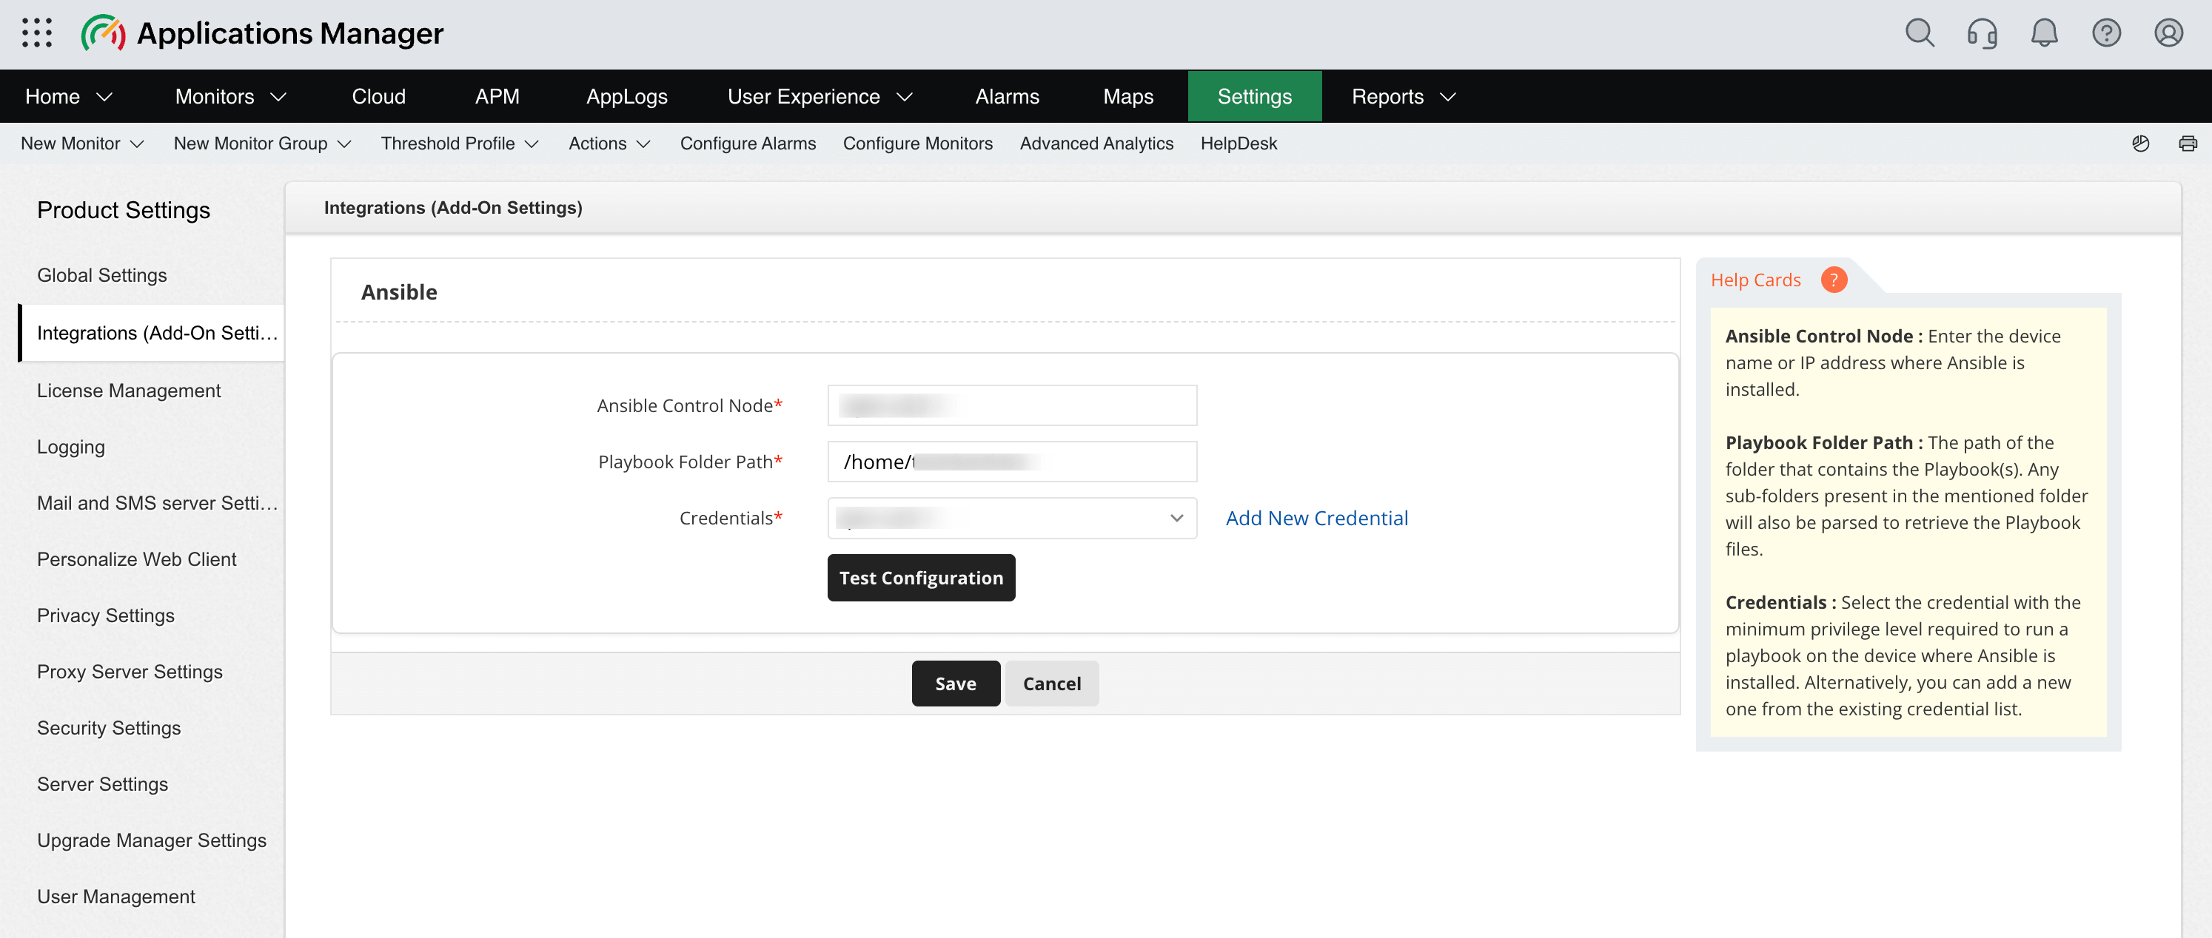Go to the APM tab
The width and height of the screenshot is (2212, 938).
pos(497,96)
